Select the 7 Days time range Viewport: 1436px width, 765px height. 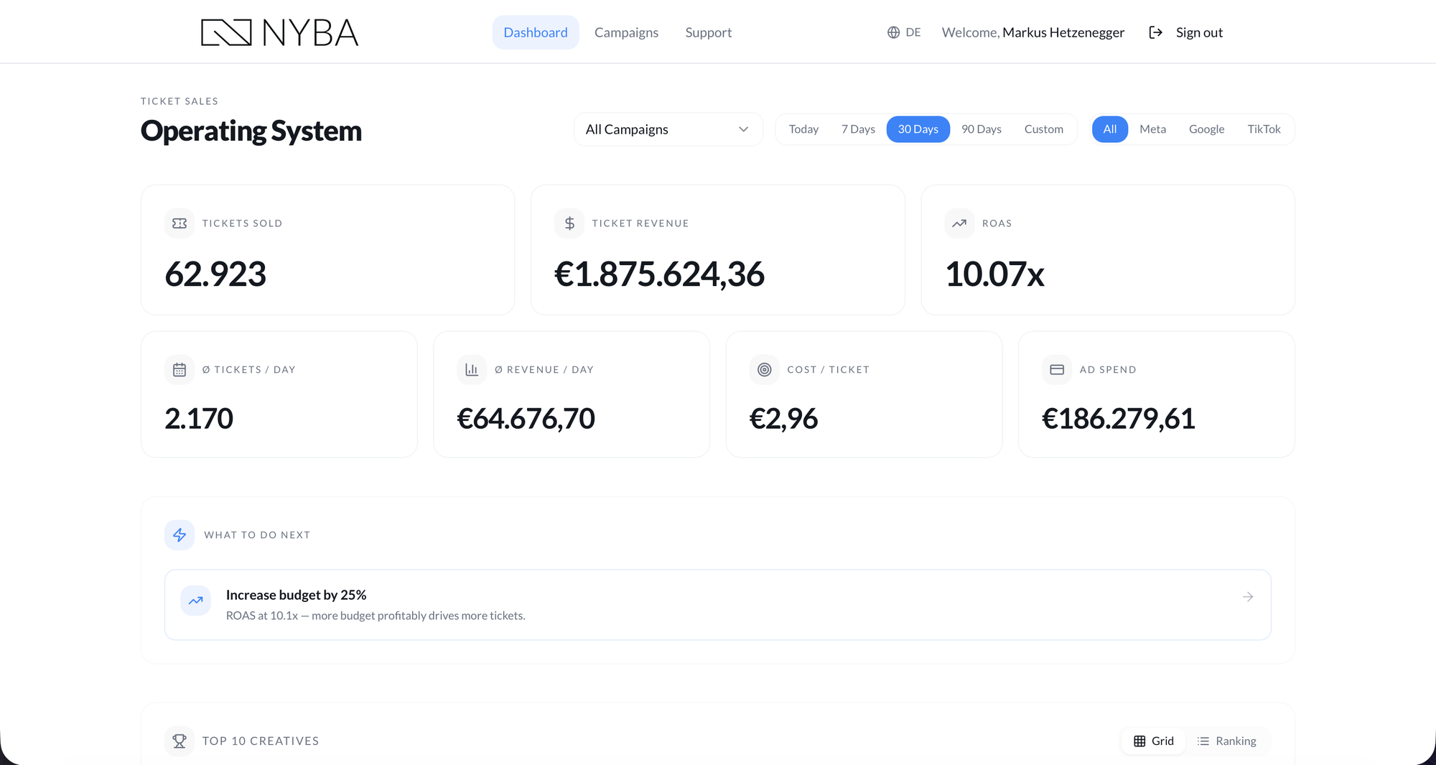[858, 129]
